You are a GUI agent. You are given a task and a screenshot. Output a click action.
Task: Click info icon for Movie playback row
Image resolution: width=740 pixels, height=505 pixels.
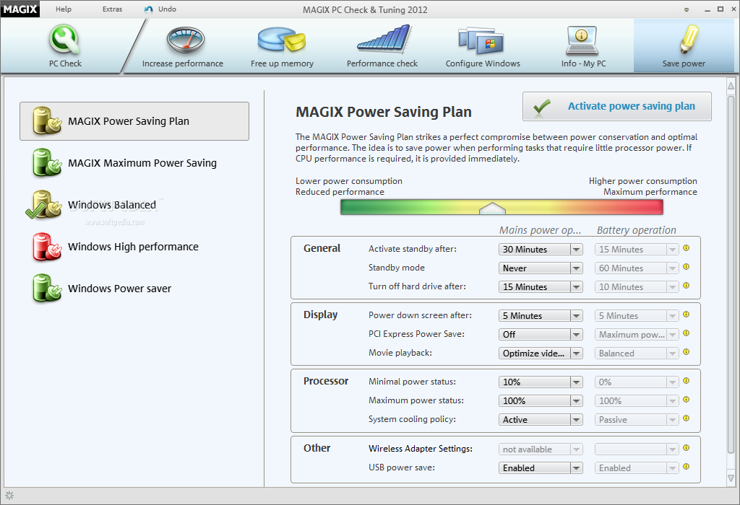point(687,352)
